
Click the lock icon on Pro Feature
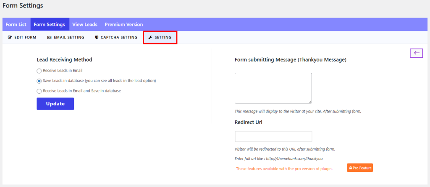pos(351,168)
